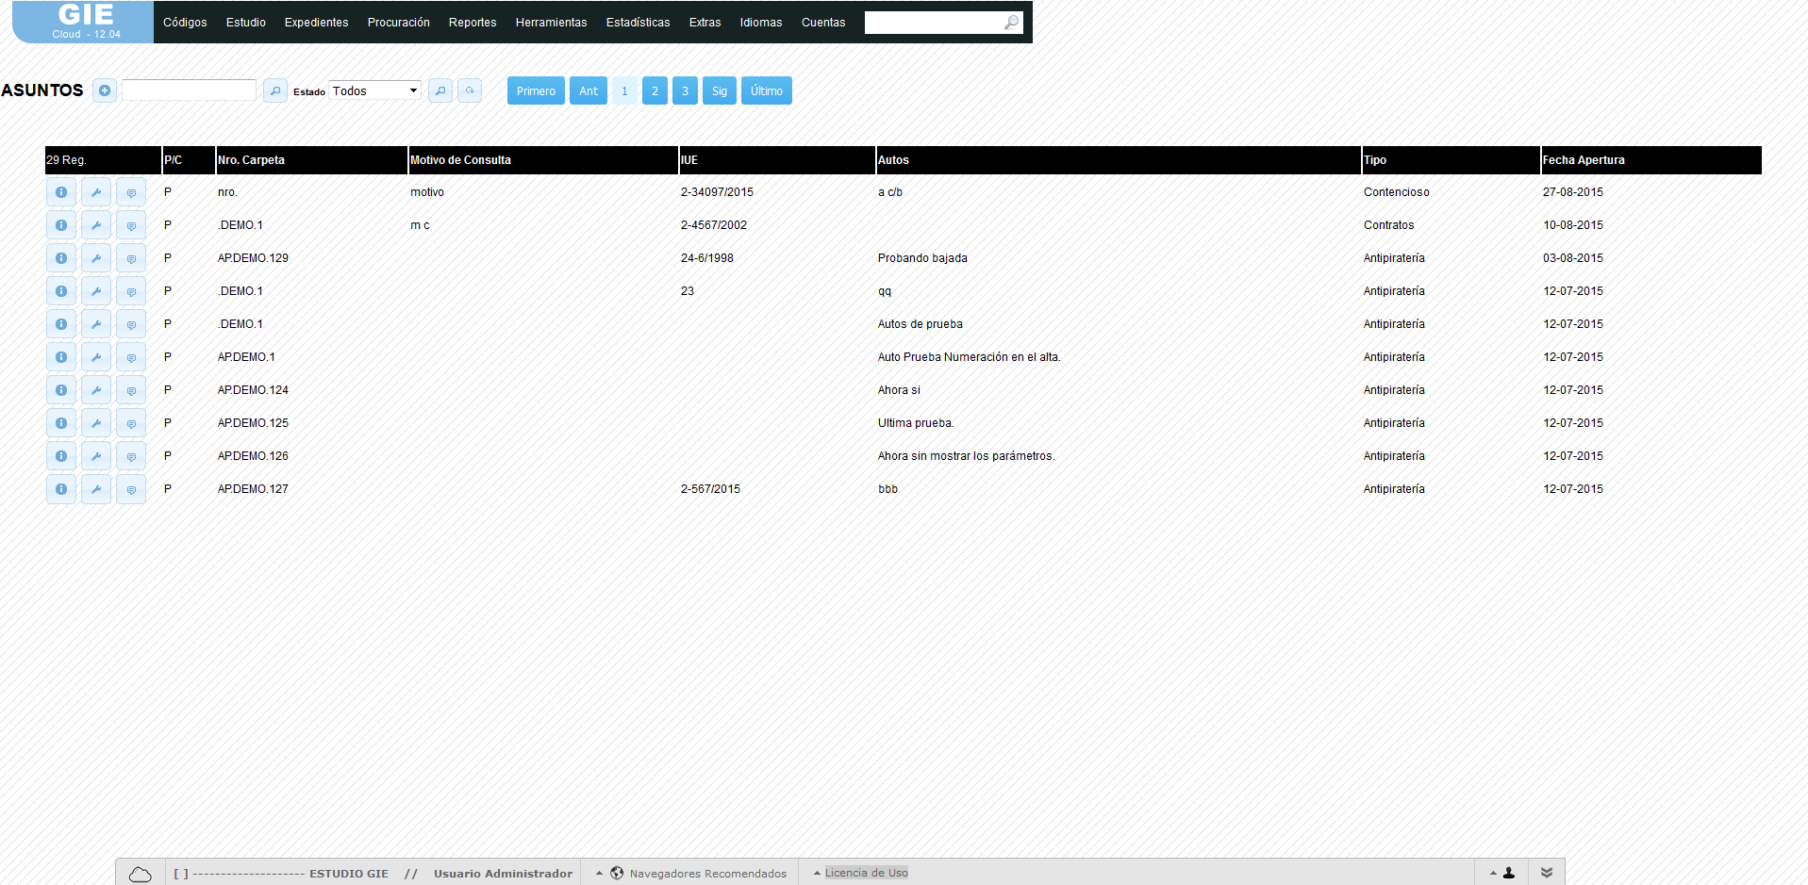Click comment icon for AP.DEMO.129 row
Viewport: 1808px width, 885px height.
point(131,258)
